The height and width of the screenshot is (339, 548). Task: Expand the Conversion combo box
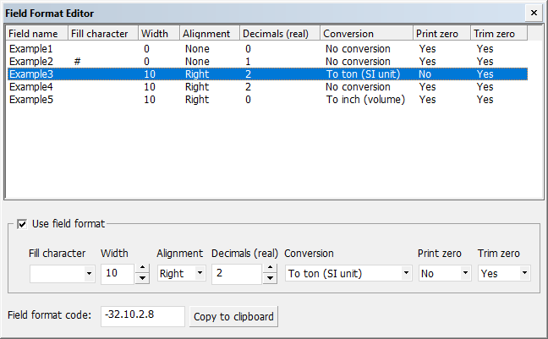(406, 274)
